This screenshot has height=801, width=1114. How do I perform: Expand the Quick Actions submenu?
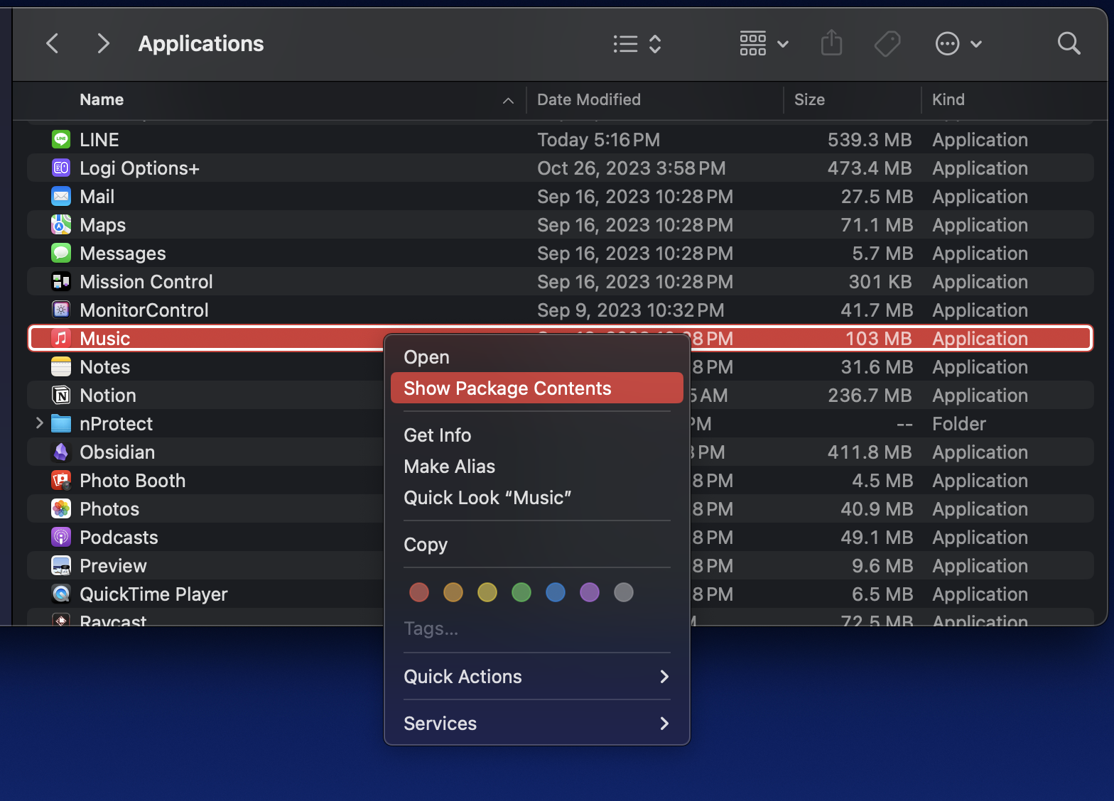pyautogui.click(x=537, y=677)
